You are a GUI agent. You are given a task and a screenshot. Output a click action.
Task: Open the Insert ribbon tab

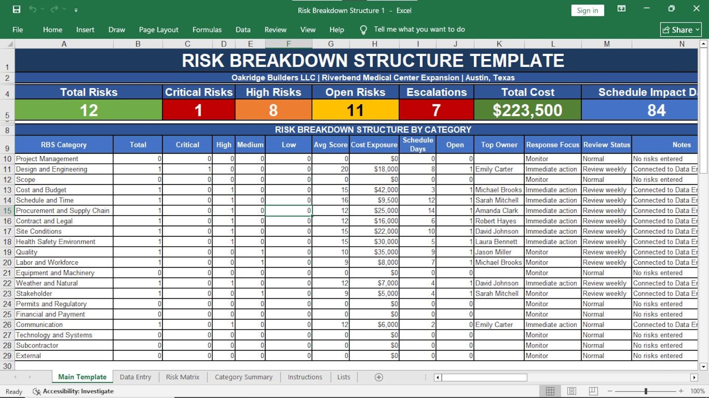pos(85,29)
